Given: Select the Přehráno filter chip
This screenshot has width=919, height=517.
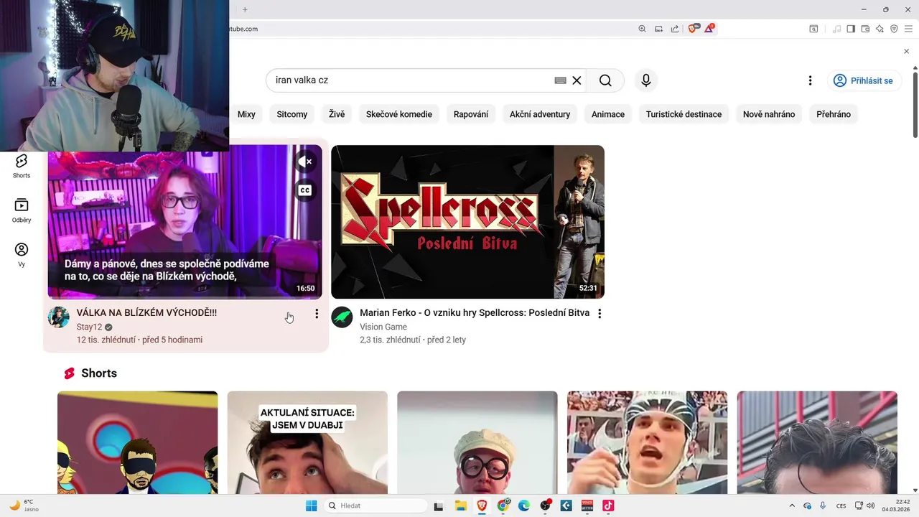Looking at the screenshot, I should (834, 114).
